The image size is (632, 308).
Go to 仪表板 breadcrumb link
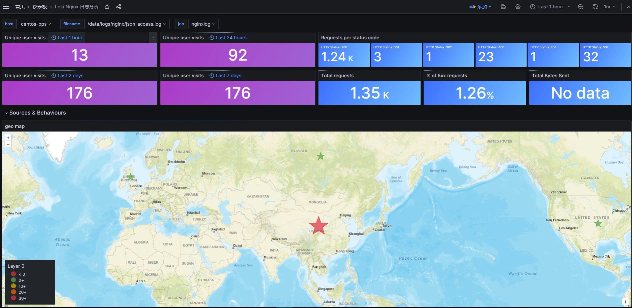40,7
